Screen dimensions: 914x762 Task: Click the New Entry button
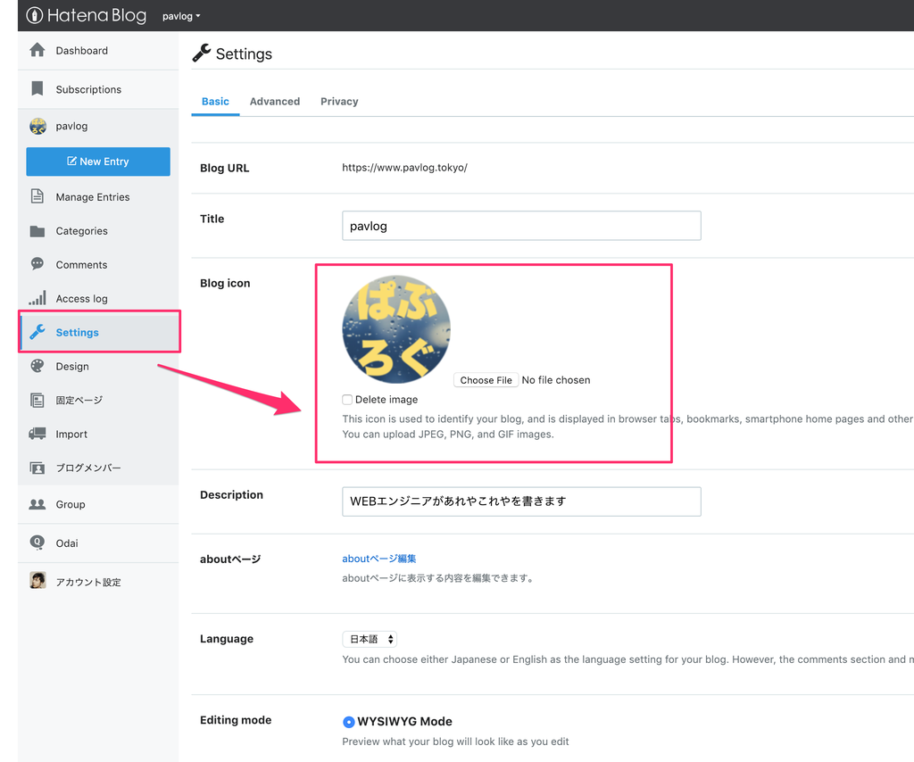coord(98,162)
